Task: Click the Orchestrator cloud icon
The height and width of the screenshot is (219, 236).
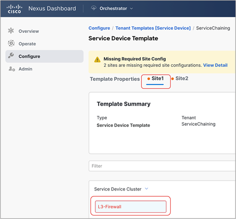Action: [93, 8]
